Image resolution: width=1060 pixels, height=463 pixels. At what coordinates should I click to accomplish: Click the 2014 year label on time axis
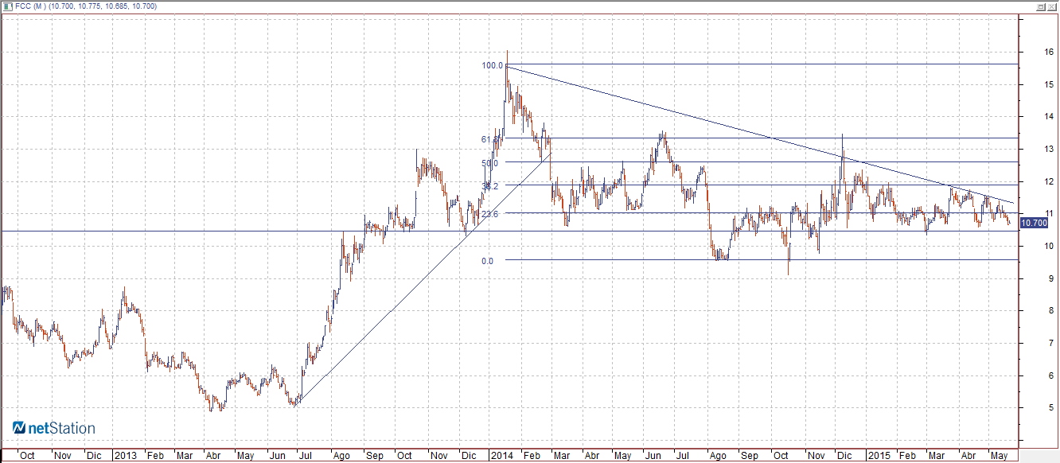(x=501, y=456)
